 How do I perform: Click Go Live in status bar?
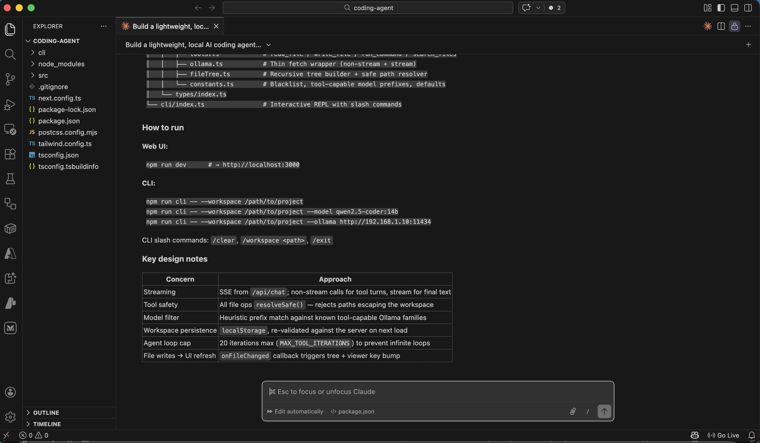[723, 435]
